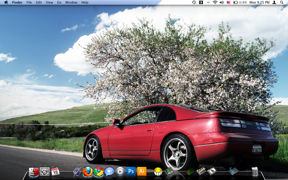This screenshot has height=180, width=288.
Task: Open Adobe Illustrator from the dock
Action: click(x=142, y=171)
